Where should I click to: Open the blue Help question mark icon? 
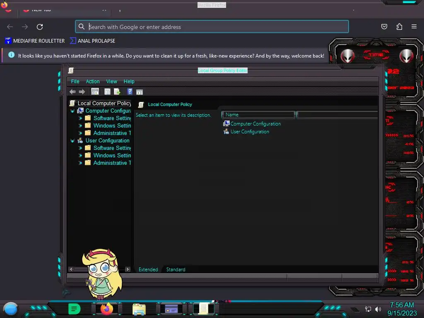(130, 92)
